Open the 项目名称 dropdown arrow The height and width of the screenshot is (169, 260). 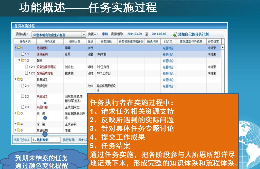[84, 35]
